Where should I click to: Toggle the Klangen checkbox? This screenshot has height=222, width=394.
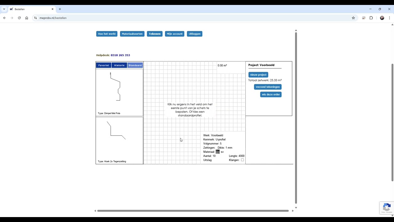242,160
